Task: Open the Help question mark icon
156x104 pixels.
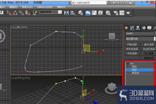Action: (130, 3)
